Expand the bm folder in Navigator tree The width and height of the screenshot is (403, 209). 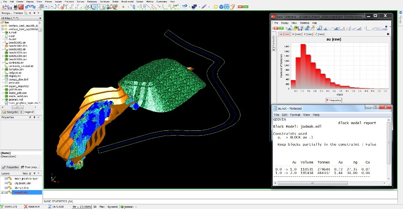2,22
